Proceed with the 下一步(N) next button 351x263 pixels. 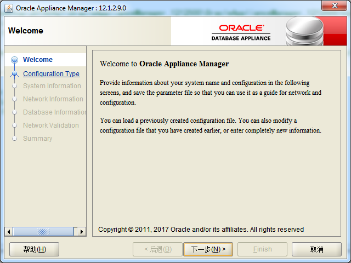pos(208,249)
